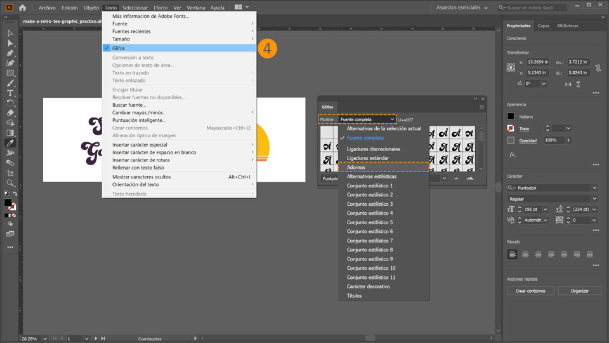This screenshot has height=343, width=609.
Task: Click Flip along vertical axis icon
Action: (579, 84)
